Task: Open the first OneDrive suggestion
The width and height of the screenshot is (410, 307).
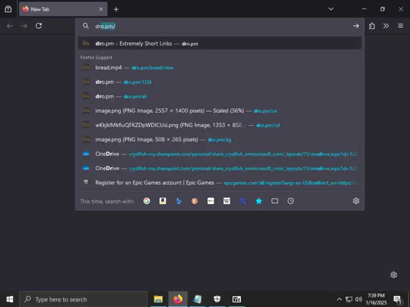Action: pyautogui.click(x=220, y=154)
